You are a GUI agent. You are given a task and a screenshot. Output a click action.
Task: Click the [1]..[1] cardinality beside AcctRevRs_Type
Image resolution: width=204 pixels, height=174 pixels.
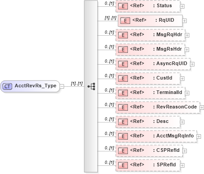pos(77,84)
